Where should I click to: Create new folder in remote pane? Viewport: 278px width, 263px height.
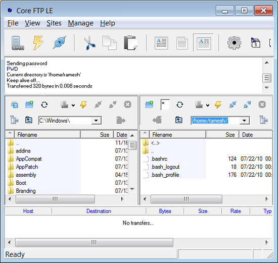(149, 104)
